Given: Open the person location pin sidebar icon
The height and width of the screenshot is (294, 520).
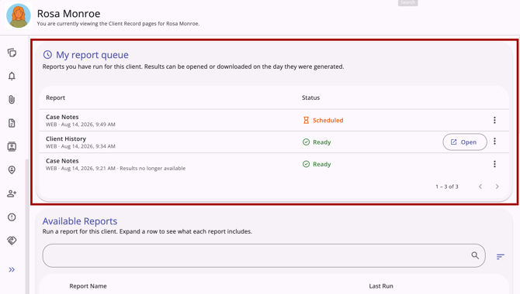Looking at the screenshot, I should [12, 170].
